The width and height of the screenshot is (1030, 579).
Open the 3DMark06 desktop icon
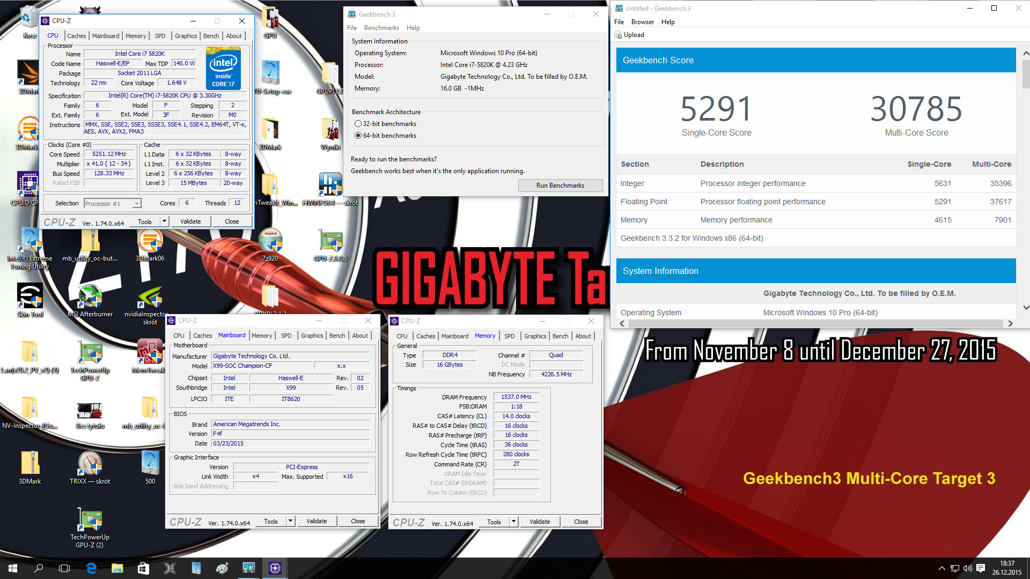[150, 241]
